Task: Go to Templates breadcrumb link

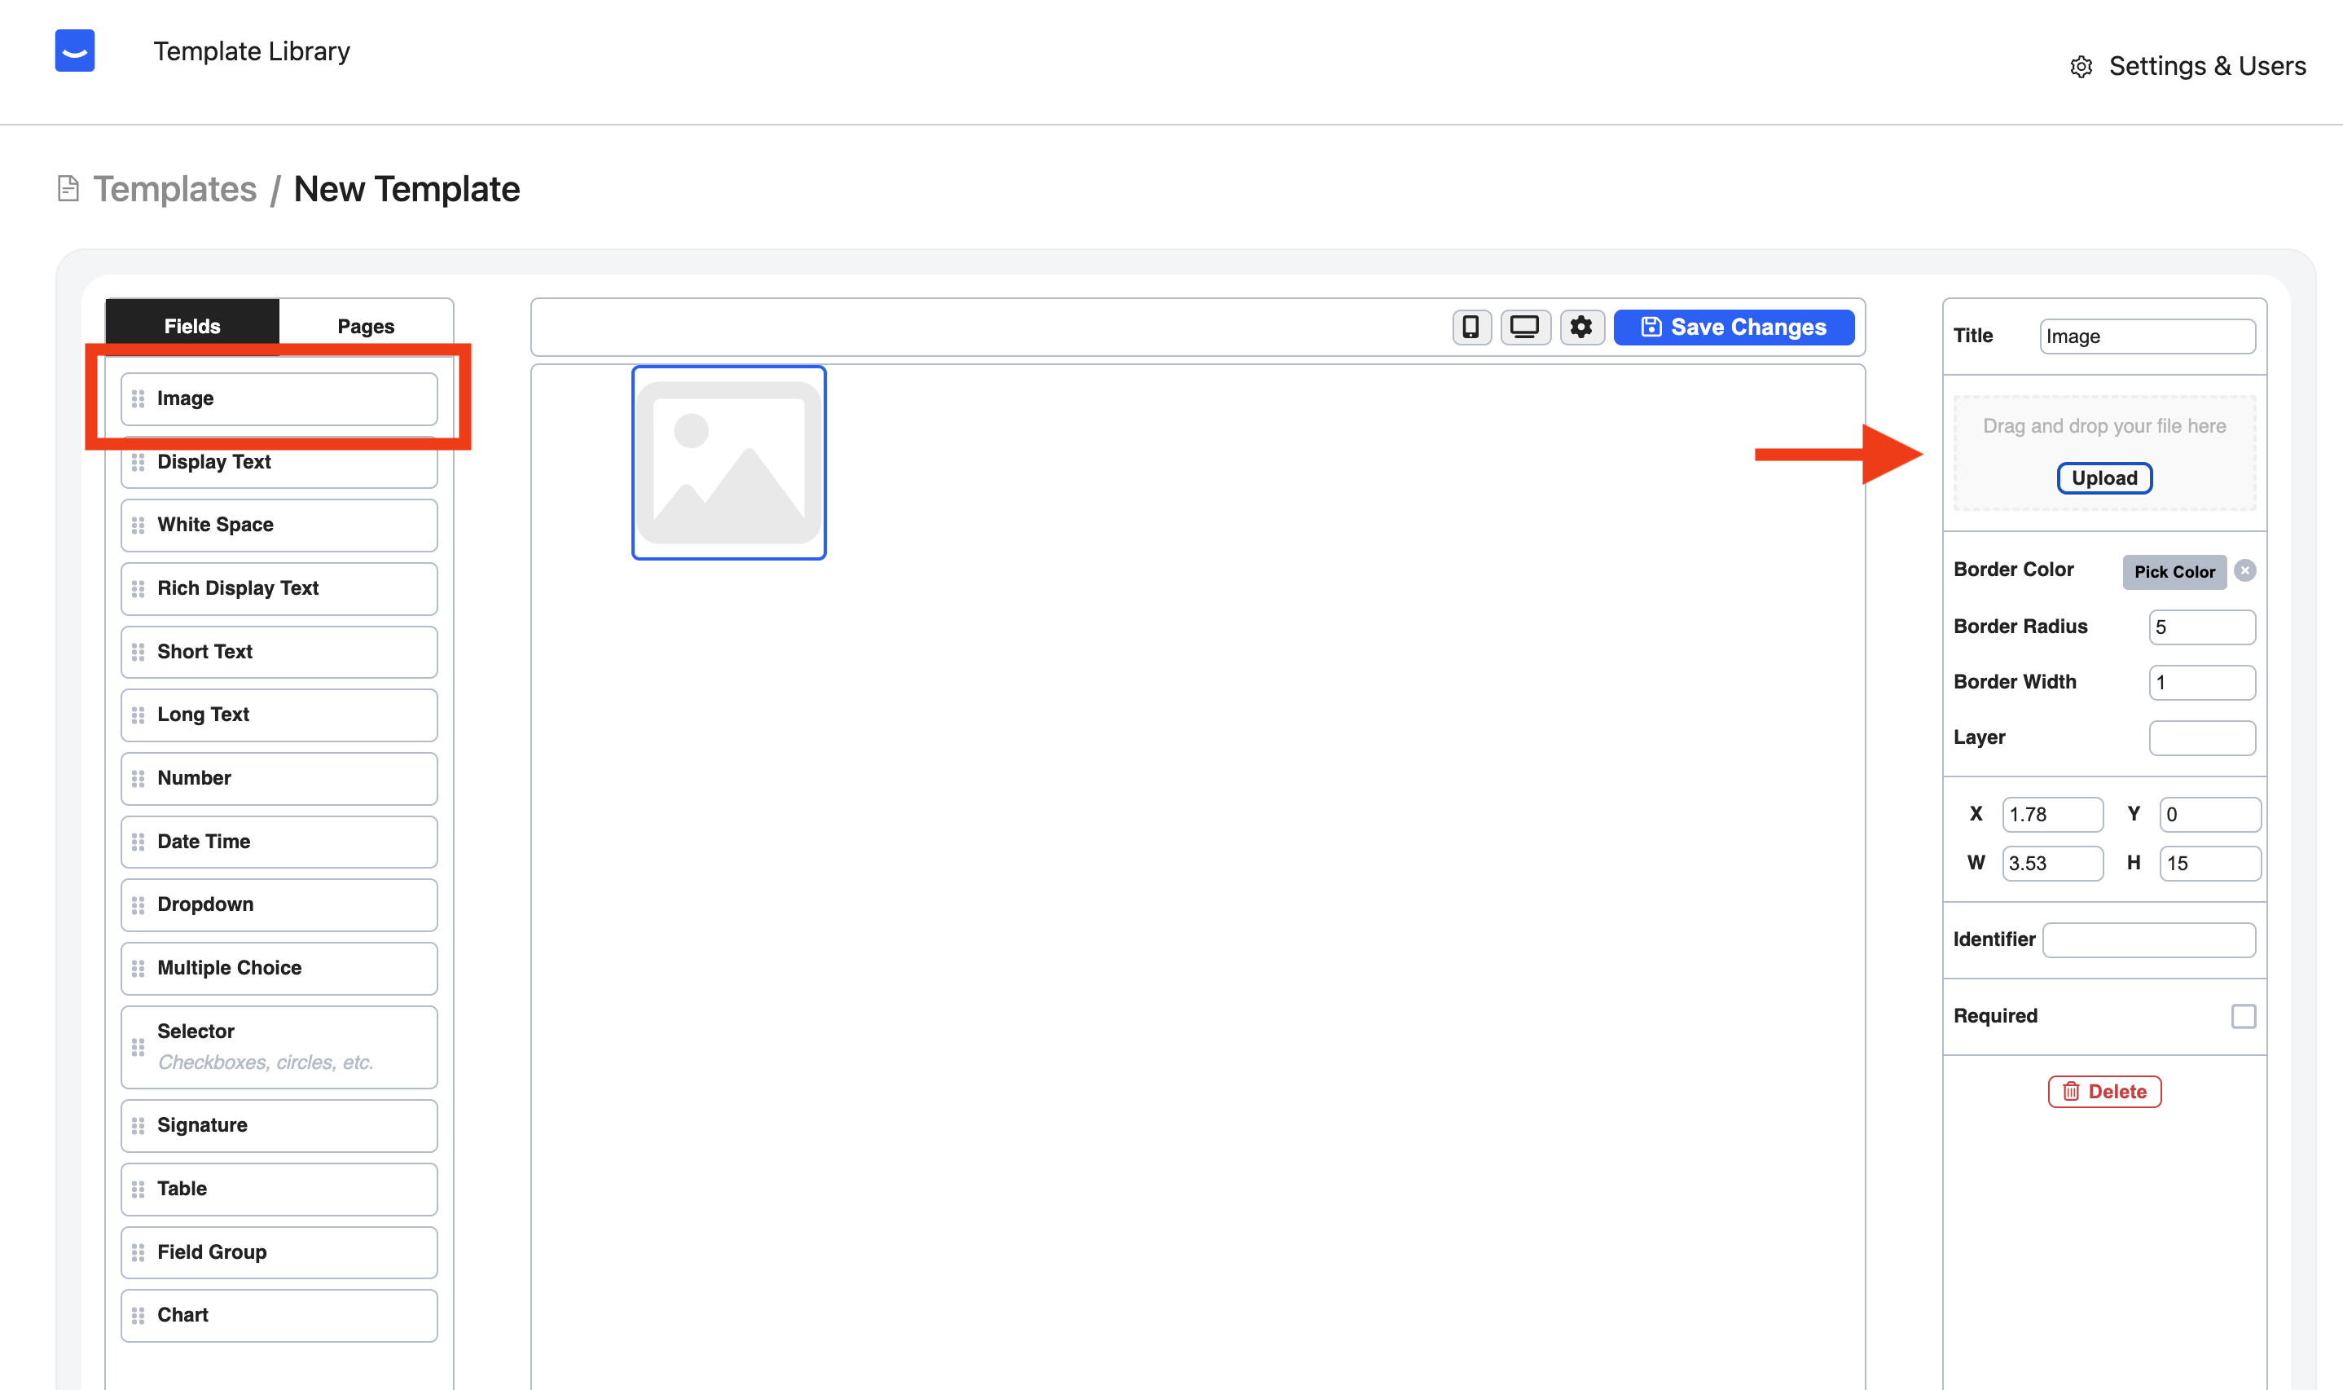Action: pyautogui.click(x=174, y=189)
